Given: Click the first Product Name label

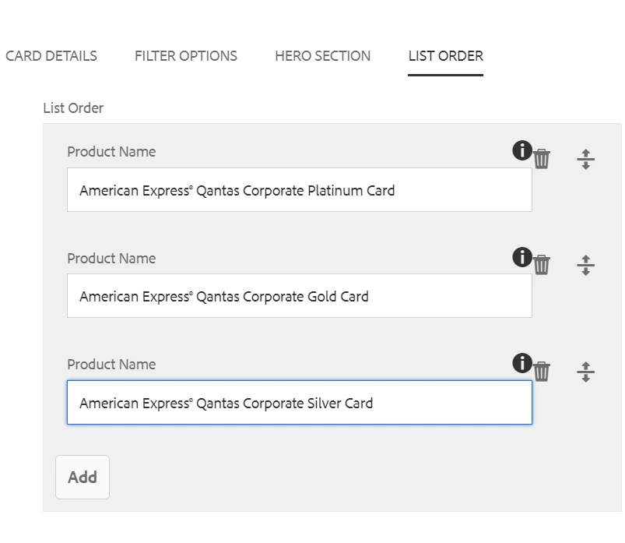Looking at the screenshot, I should (x=111, y=152).
